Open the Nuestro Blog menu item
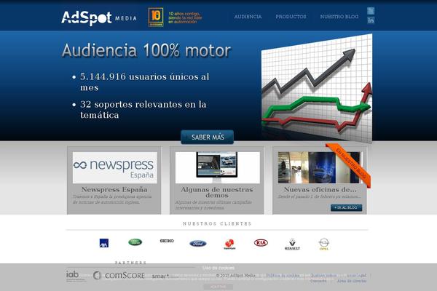This screenshot has width=437, height=291. tap(339, 17)
